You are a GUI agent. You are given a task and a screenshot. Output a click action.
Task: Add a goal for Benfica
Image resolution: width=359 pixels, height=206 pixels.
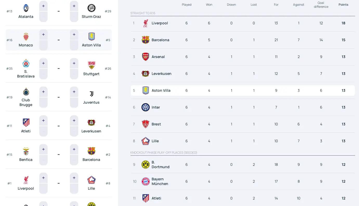click(x=43, y=149)
